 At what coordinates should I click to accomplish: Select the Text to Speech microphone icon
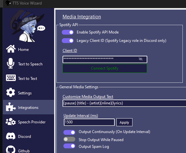11,63
